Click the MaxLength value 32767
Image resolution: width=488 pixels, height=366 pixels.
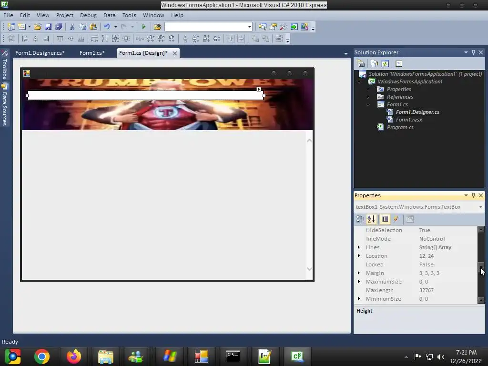427,290
